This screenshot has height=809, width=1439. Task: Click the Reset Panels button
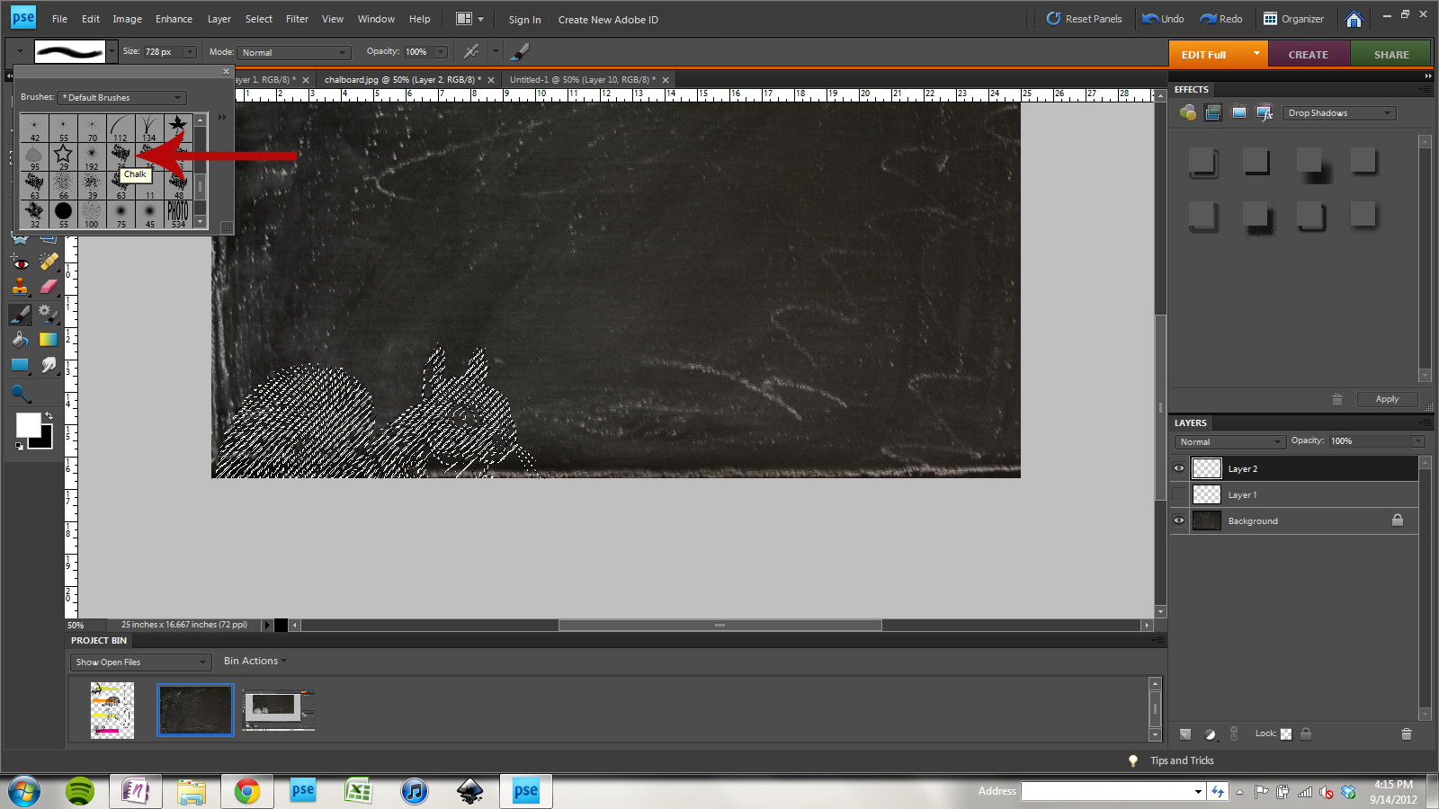pos(1085,18)
